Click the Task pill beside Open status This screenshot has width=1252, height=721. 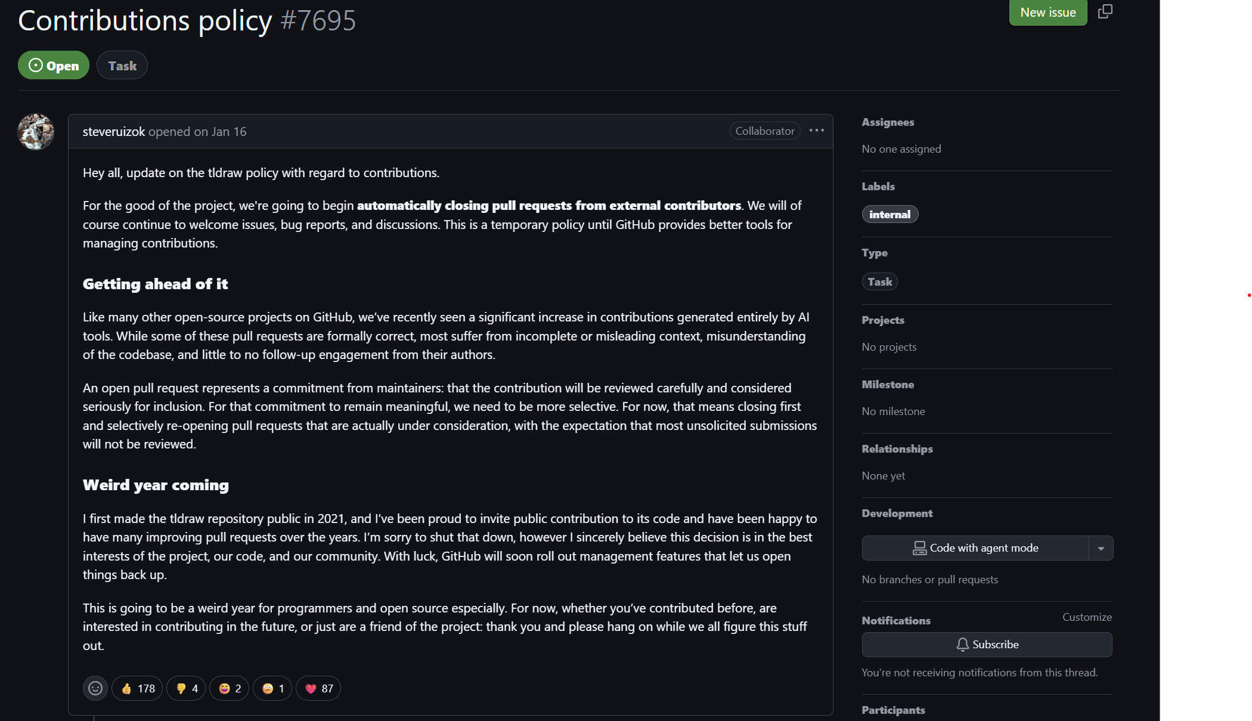(122, 66)
